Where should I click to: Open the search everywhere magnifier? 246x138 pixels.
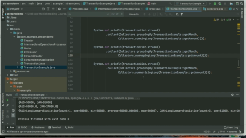[x=241, y=3]
